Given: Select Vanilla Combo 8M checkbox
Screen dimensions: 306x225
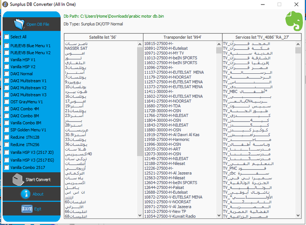Looking at the screenshot, I should pos(7,123).
